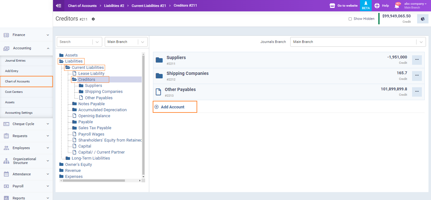Click the gear icon beside Creditors title
The width and height of the screenshot is (431, 200).
tap(93, 19)
